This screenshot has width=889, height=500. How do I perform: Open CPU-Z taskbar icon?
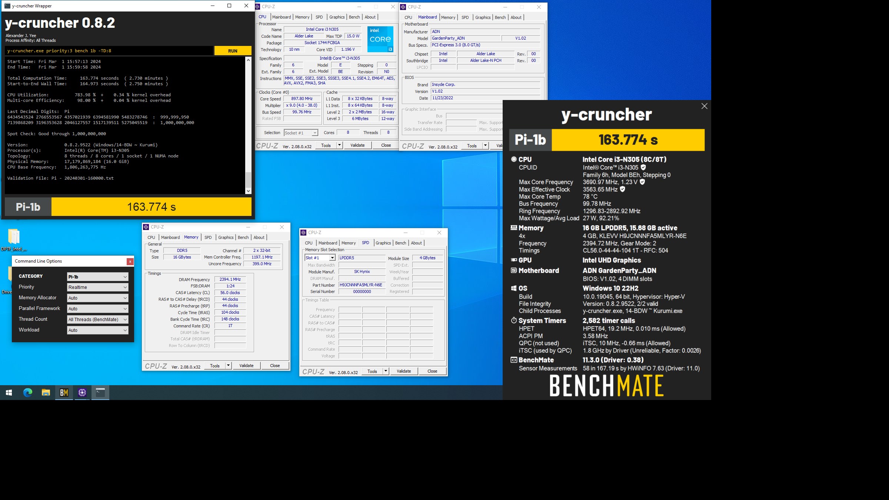(x=82, y=393)
